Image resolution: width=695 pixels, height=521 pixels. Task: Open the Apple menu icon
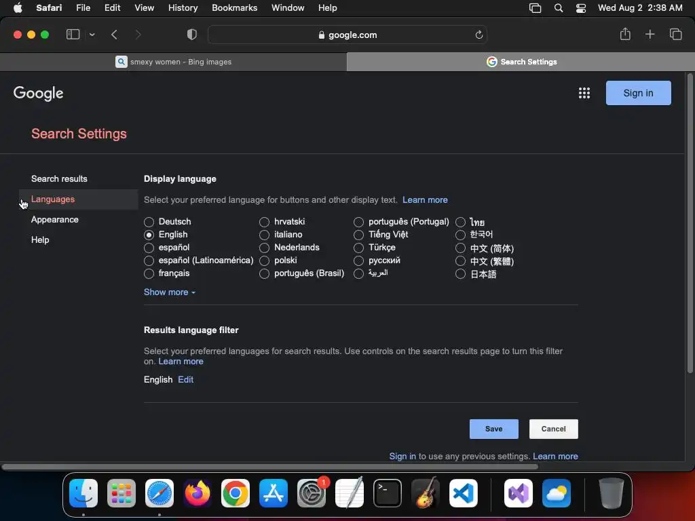pyautogui.click(x=18, y=7)
